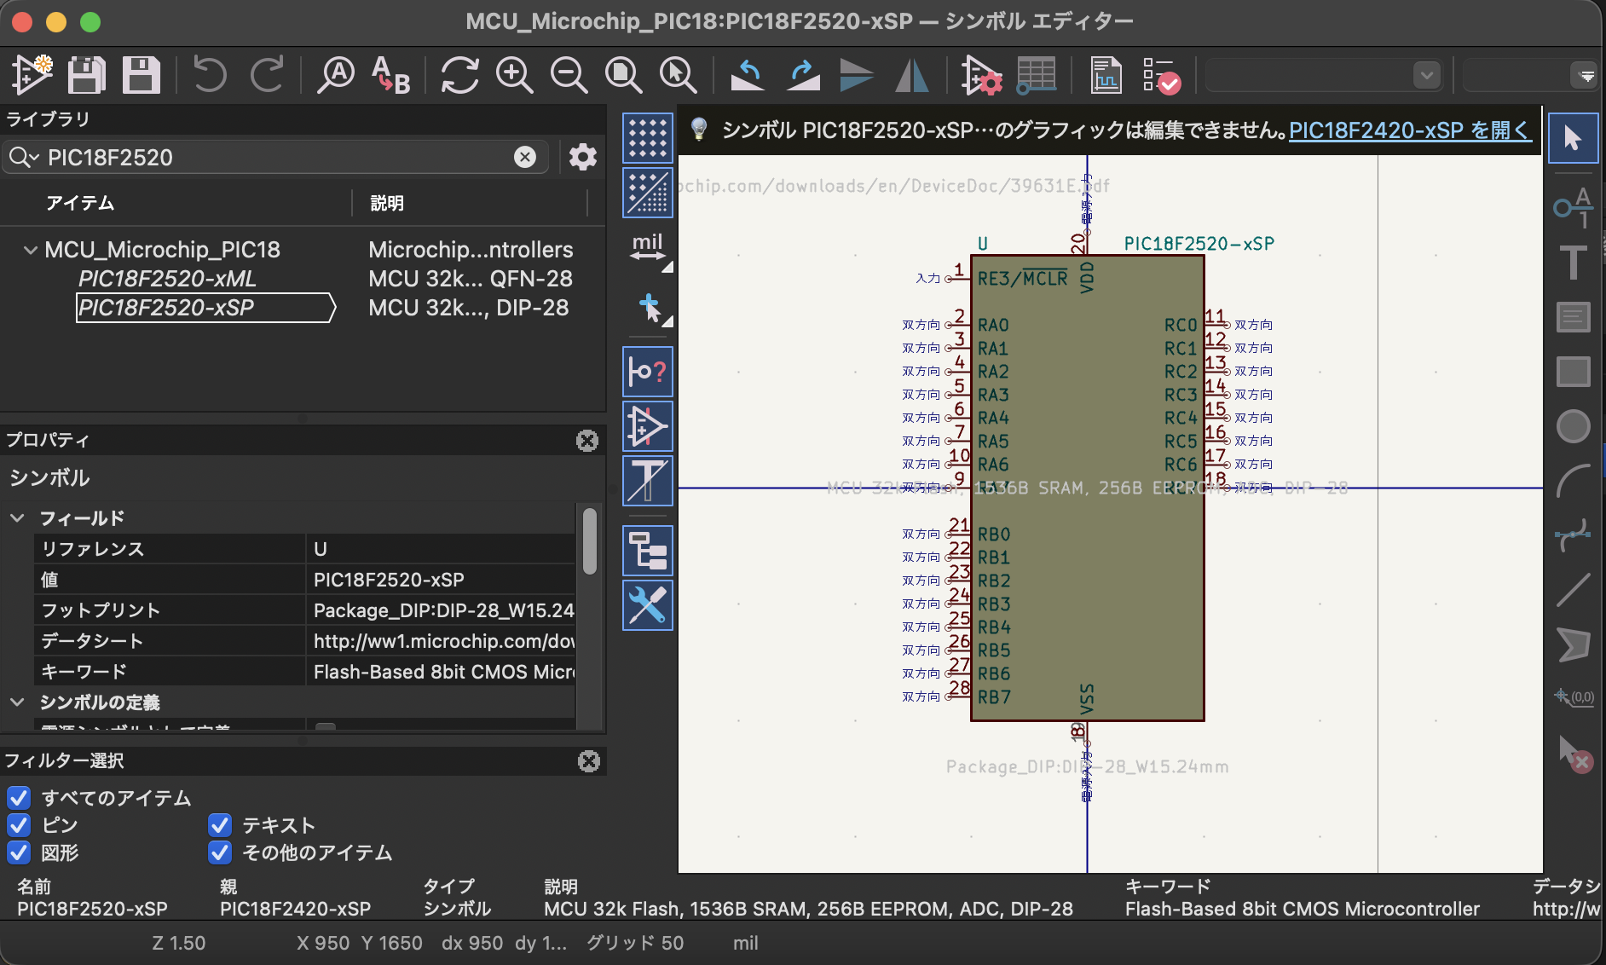Uncheck the すべてのアイテム filter checkbox
The height and width of the screenshot is (965, 1606).
pyautogui.click(x=19, y=798)
